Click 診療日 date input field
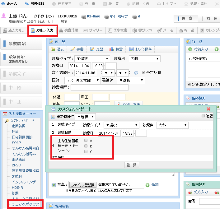220x209 pixels. tap(79, 66)
